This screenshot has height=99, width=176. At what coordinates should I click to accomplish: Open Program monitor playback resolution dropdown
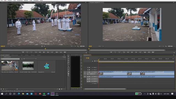[161, 46]
